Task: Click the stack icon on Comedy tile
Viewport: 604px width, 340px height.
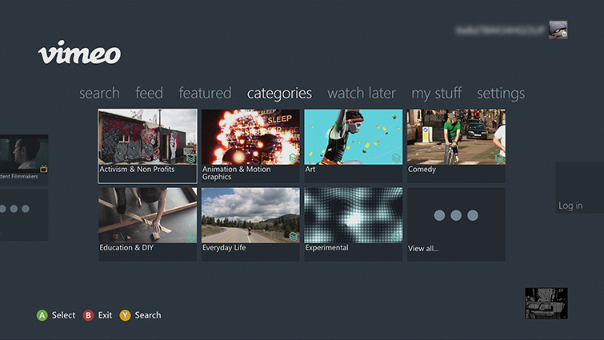Action: (x=499, y=158)
